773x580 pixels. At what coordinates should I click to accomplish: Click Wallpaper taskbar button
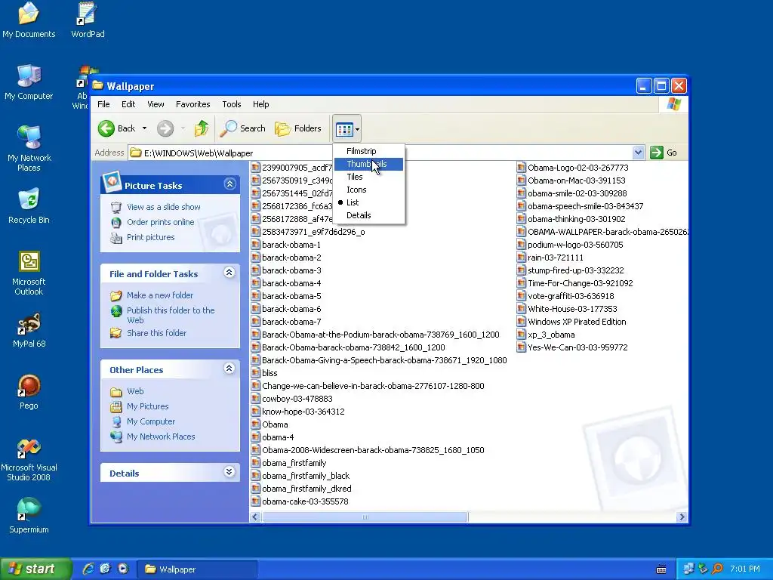pos(196,569)
